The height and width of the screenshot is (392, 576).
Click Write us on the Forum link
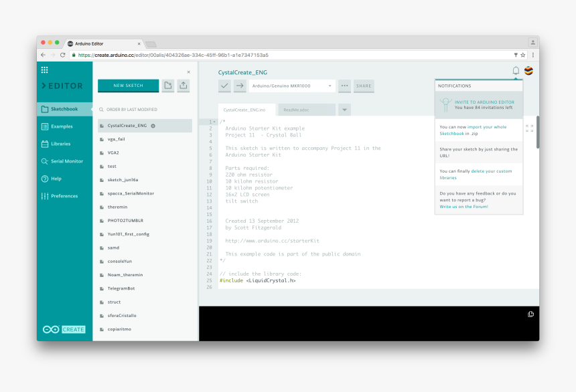(463, 207)
